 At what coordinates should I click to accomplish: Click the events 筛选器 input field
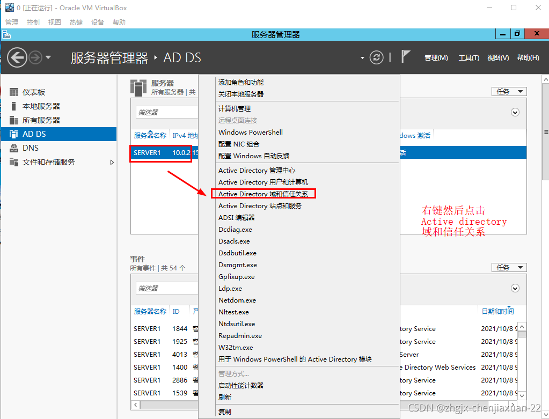click(167, 289)
